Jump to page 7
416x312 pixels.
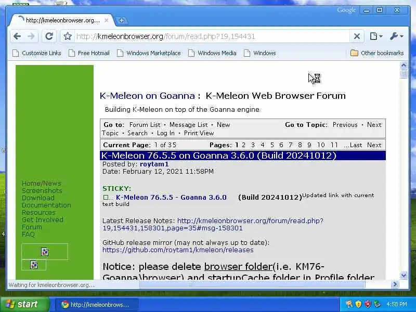(x=291, y=145)
